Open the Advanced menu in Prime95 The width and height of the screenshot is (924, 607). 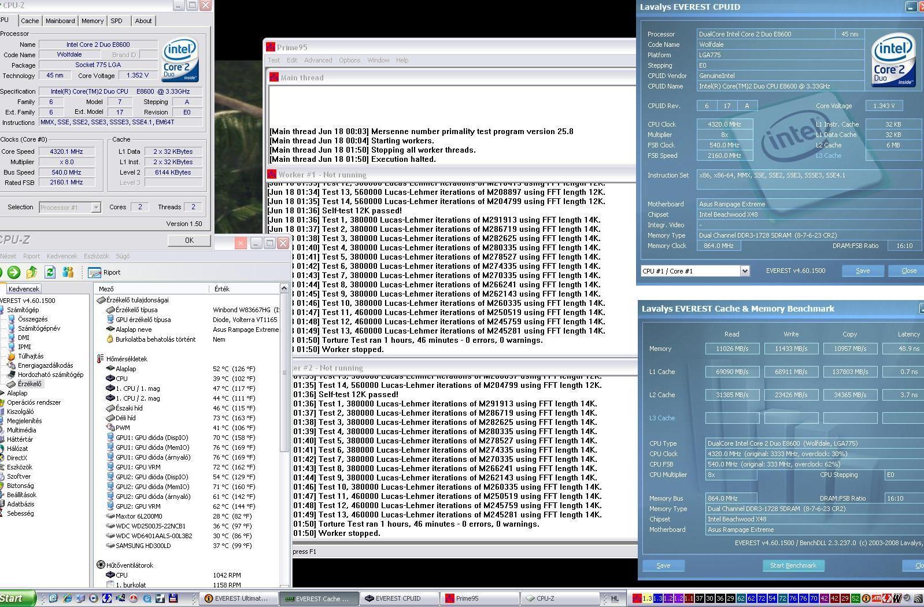point(318,60)
